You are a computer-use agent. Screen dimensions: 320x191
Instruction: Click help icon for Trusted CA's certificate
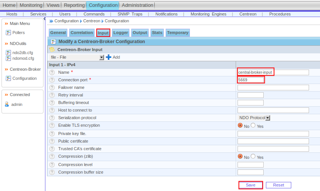tap(52, 149)
